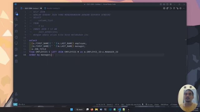
Task: Open the Remote Explorer monitor icon
Action: 16,43
